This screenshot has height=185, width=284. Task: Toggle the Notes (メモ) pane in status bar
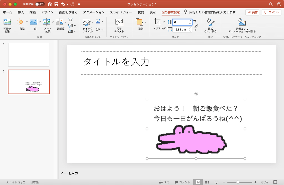(x=164, y=182)
